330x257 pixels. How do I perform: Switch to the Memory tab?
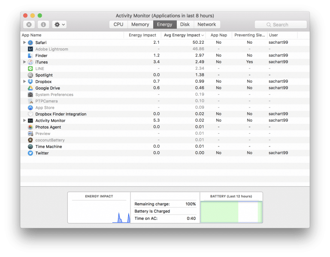[x=140, y=24]
